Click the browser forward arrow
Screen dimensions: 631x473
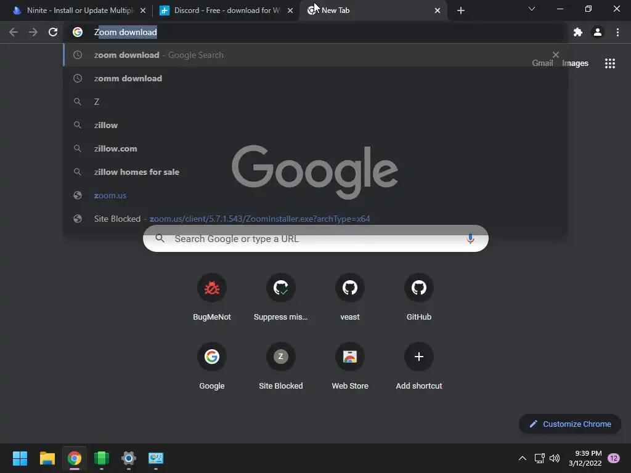pyautogui.click(x=33, y=32)
